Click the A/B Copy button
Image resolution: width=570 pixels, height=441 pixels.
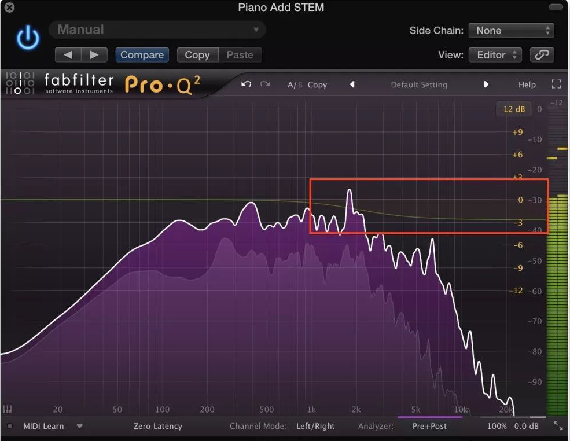pos(317,84)
